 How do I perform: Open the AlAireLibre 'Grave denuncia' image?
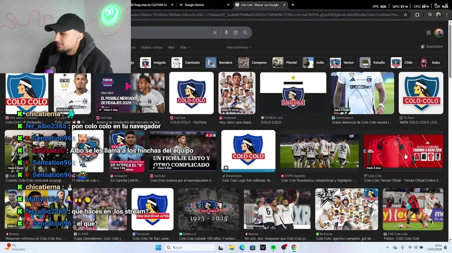pyautogui.click(x=363, y=93)
